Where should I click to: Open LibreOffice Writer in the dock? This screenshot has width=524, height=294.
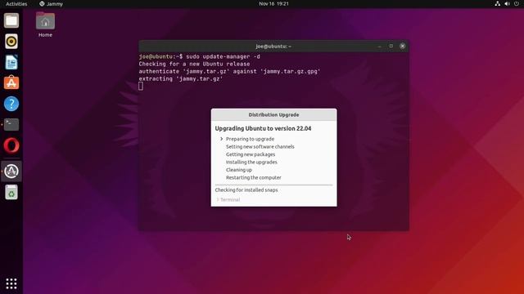coord(11,62)
